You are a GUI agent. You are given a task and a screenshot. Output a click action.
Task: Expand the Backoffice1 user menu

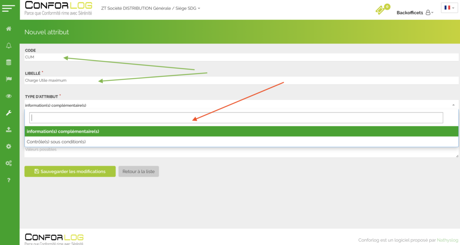[415, 13]
